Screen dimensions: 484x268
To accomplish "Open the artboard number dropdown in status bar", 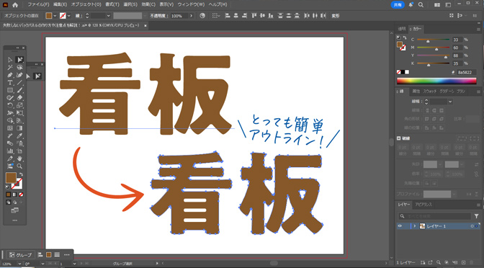I will tap(74, 264).
